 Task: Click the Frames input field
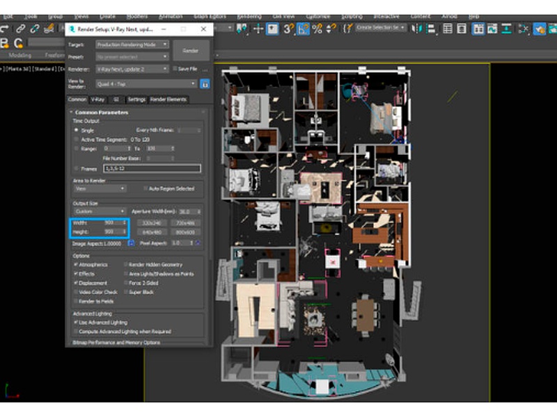point(151,168)
